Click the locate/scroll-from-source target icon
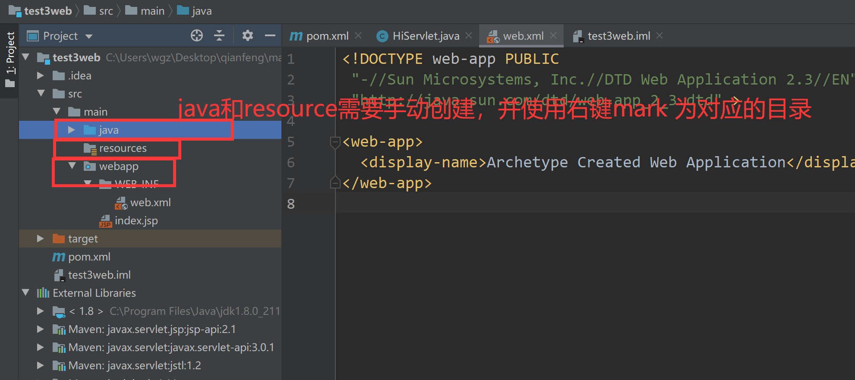 pos(197,35)
